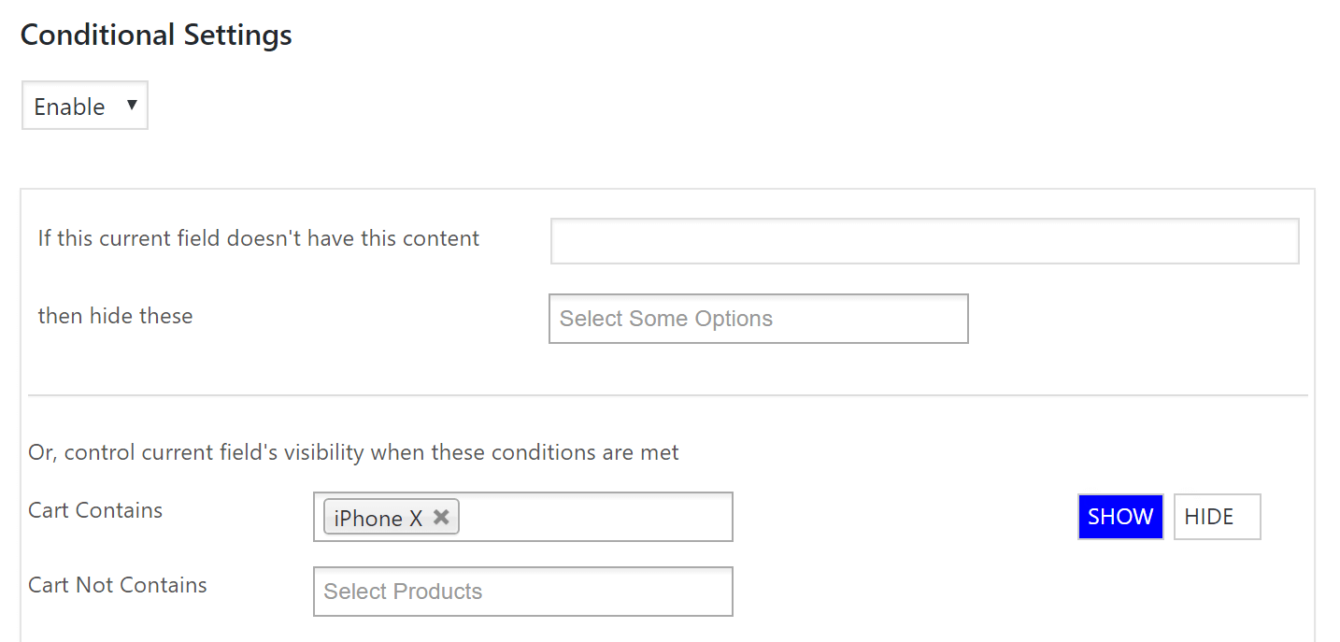The width and height of the screenshot is (1340, 642).
Task: Click the Select Products placeholder field
Action: pyautogui.click(x=521, y=591)
